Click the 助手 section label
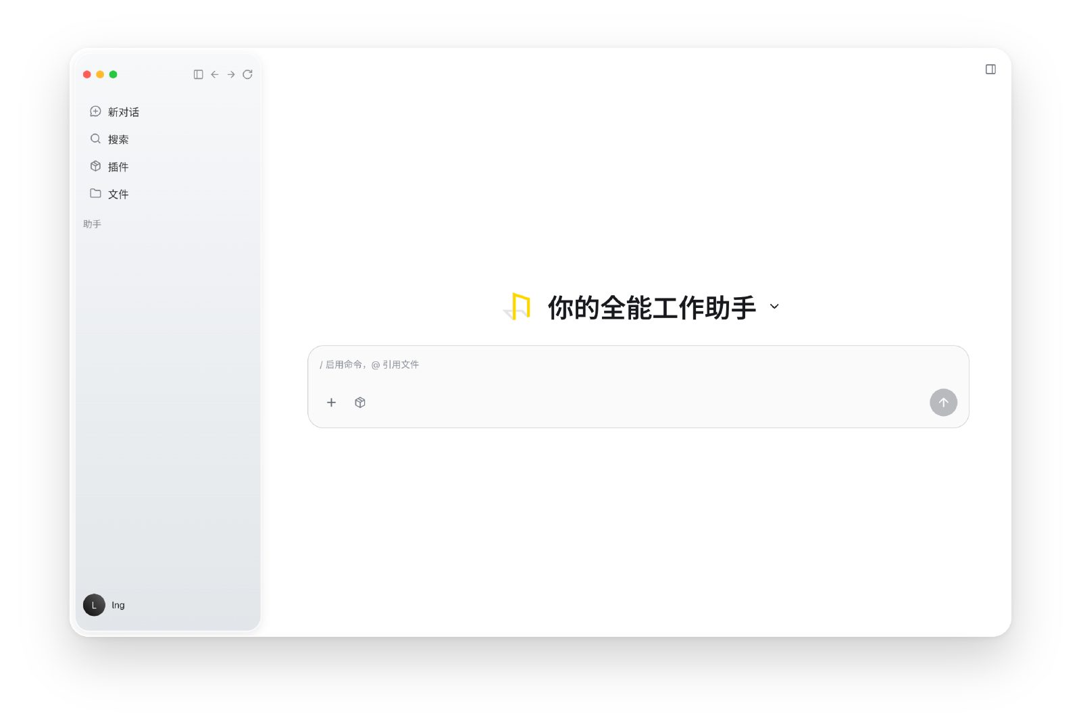The height and width of the screenshot is (728, 1081). tap(92, 224)
